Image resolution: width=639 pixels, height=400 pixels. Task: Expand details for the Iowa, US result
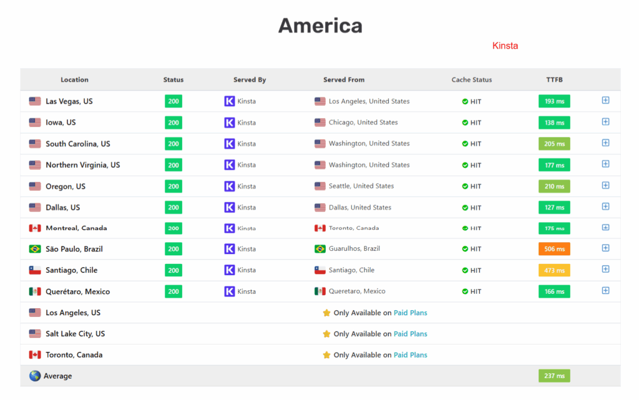pos(605,122)
